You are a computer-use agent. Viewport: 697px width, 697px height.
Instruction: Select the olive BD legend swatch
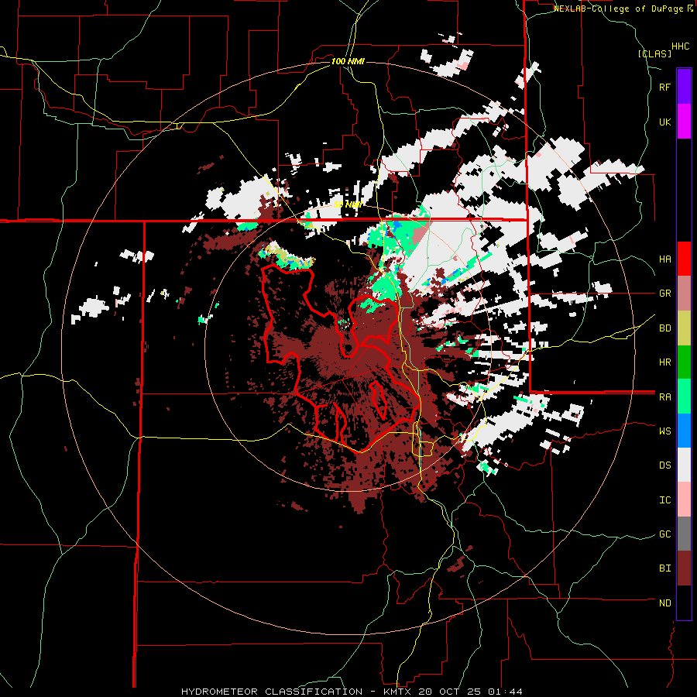pos(684,328)
